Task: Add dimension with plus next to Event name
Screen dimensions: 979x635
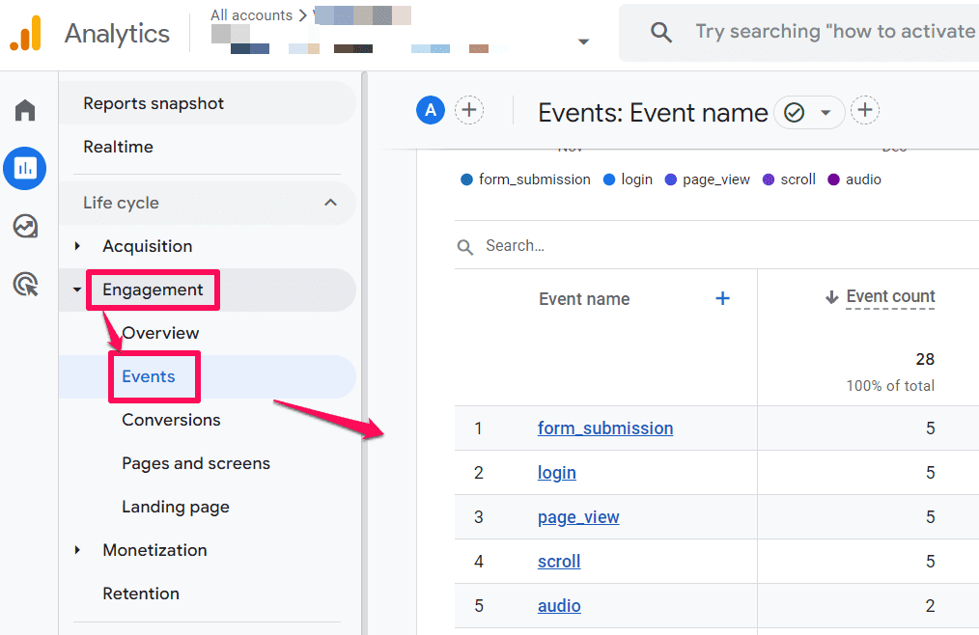Action: tap(722, 298)
